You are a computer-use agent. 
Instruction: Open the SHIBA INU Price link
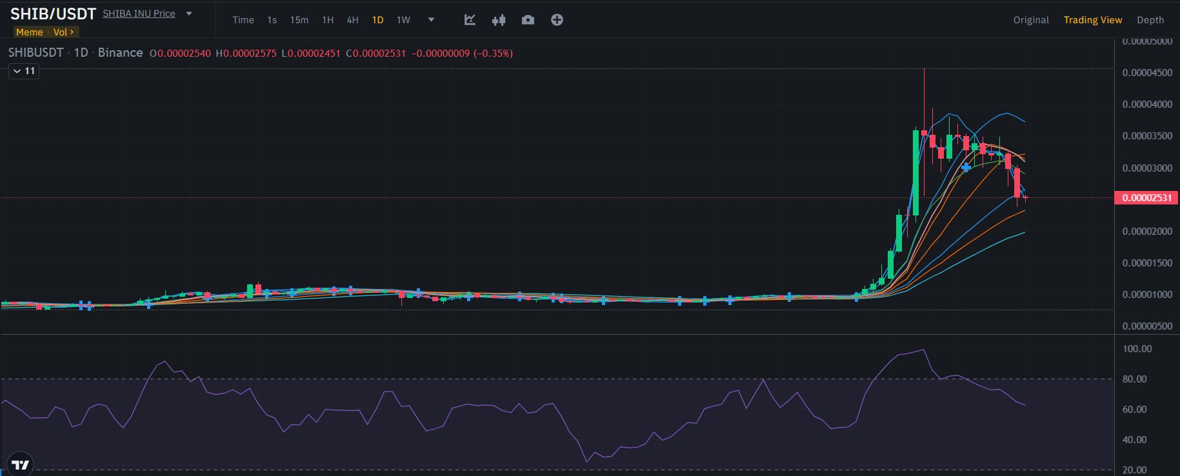[139, 14]
